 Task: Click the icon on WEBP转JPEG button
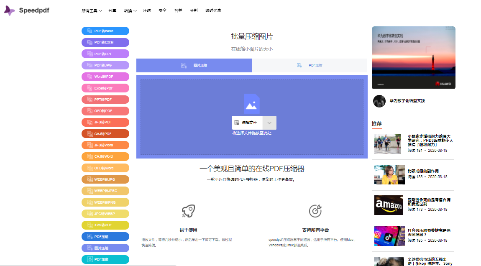point(90,191)
